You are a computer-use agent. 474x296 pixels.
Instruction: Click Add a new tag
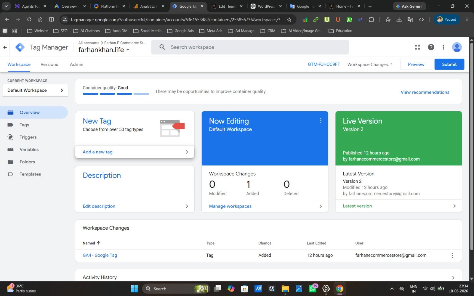click(x=135, y=152)
